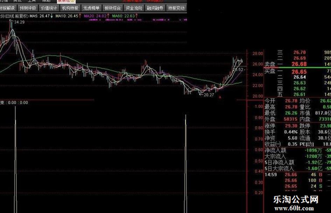Click the 涨停 value 29.30
The height and width of the screenshot is (213, 331).
[x=291, y=126]
